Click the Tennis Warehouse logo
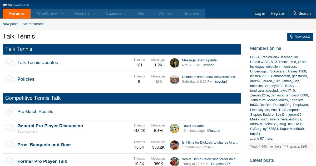The width and height of the screenshot is (316, 166). (16, 5)
